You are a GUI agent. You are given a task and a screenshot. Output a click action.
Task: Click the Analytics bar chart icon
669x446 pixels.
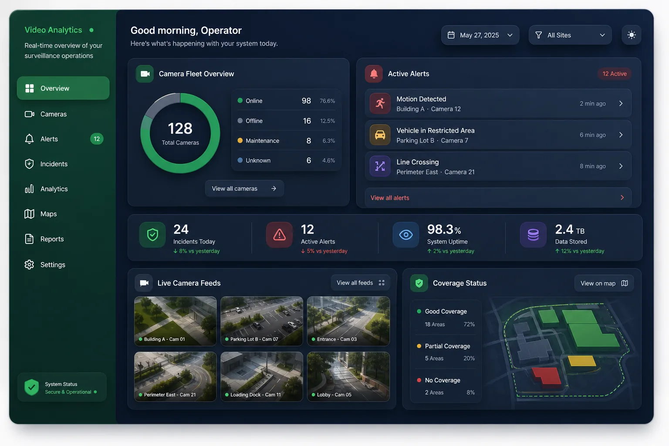pos(29,189)
